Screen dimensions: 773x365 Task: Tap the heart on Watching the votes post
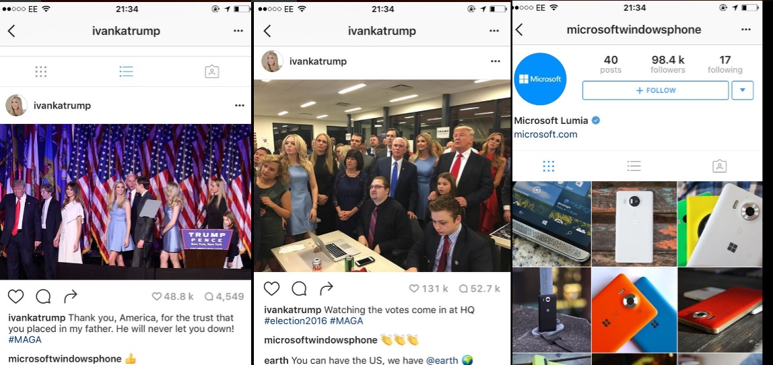(271, 288)
